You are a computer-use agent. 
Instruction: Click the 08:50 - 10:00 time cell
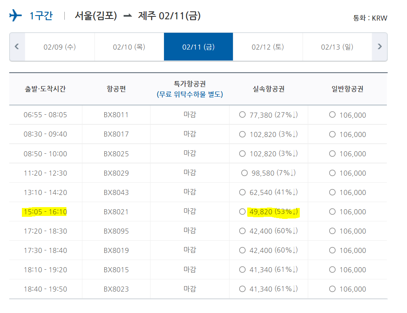[x=45, y=153]
